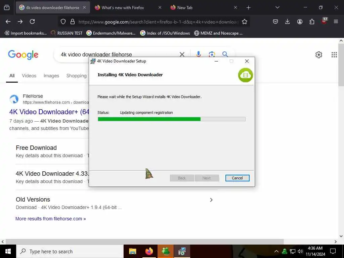Reload the page with the refresh icon

(x=32, y=21)
